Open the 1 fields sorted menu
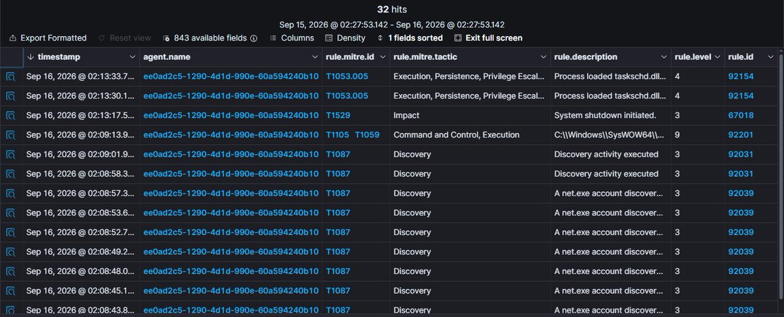Image resolution: width=784 pixels, height=317 pixels. coord(410,38)
